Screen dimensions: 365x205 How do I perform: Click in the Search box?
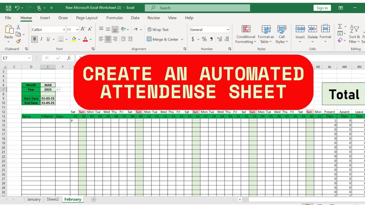[197, 8]
